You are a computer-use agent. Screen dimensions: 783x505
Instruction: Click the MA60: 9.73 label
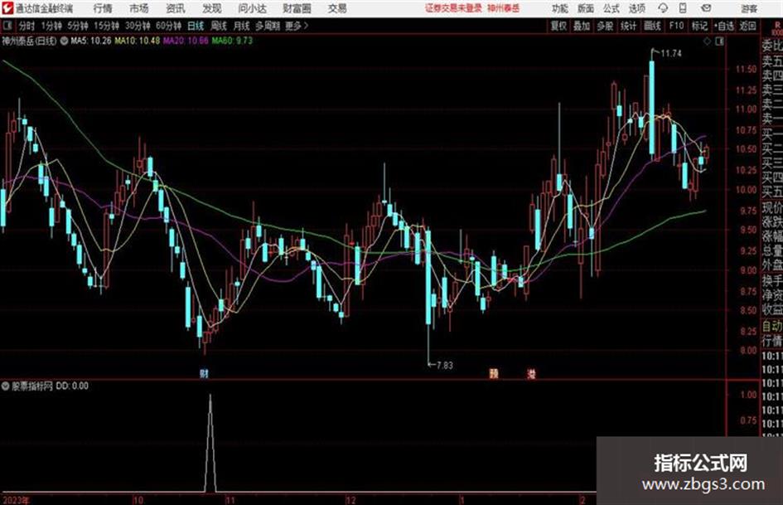click(x=232, y=41)
